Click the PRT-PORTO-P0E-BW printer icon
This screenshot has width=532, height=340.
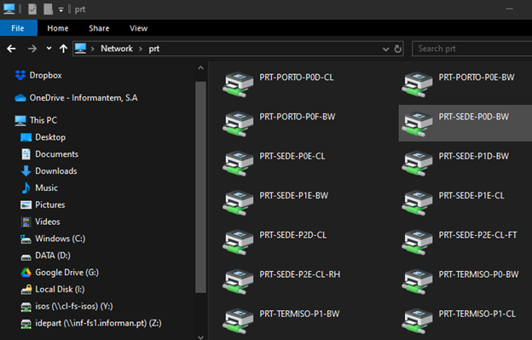(417, 84)
